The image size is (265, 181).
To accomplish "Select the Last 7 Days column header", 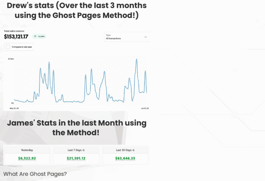I will pyautogui.click(x=74, y=150).
